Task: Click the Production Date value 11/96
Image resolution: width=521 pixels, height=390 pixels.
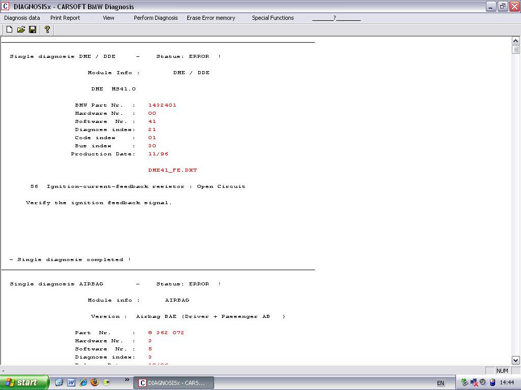Action: pos(158,154)
